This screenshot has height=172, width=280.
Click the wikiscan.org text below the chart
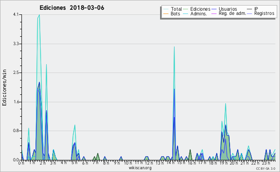click(x=140, y=168)
